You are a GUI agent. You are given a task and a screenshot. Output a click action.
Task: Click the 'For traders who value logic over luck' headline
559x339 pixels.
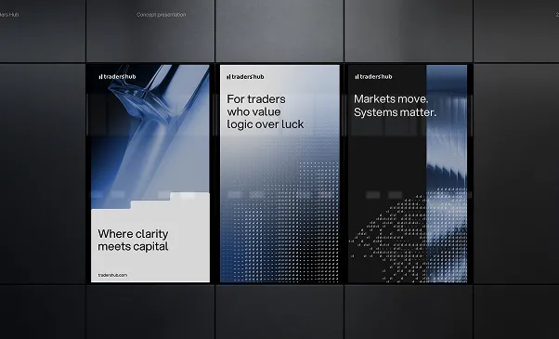tap(266, 111)
